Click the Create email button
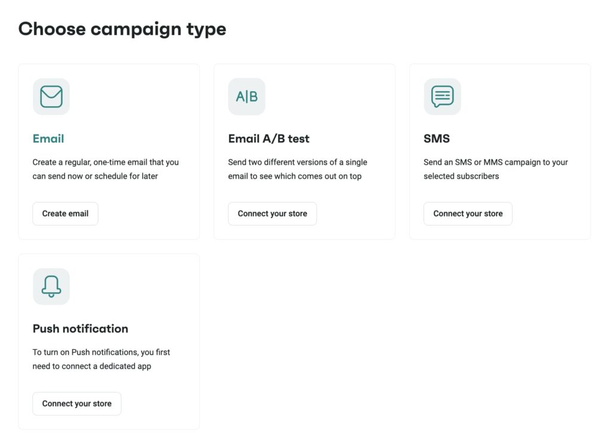Viewport: 611px width, 445px height. pos(65,213)
